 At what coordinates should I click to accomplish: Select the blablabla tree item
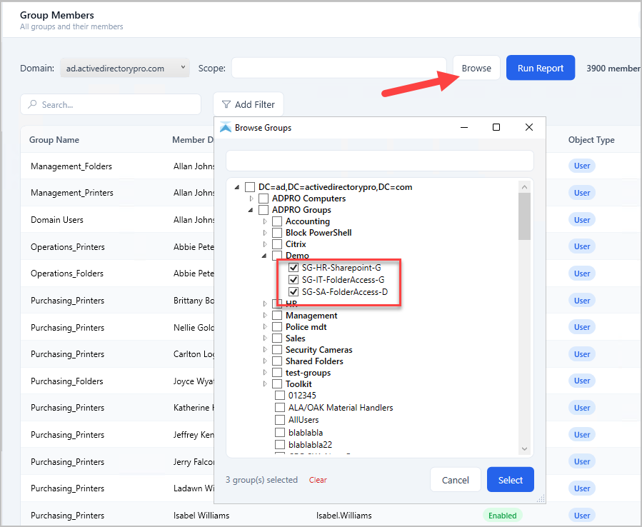306,433
